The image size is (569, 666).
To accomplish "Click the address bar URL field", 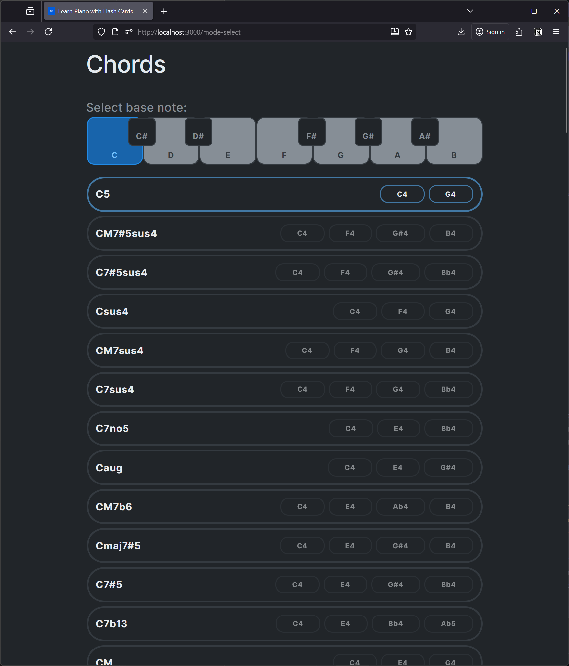I will pos(231,32).
